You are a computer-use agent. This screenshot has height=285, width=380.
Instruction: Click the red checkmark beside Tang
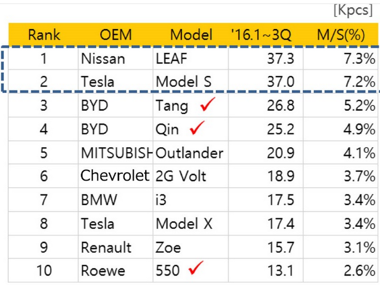207,104
